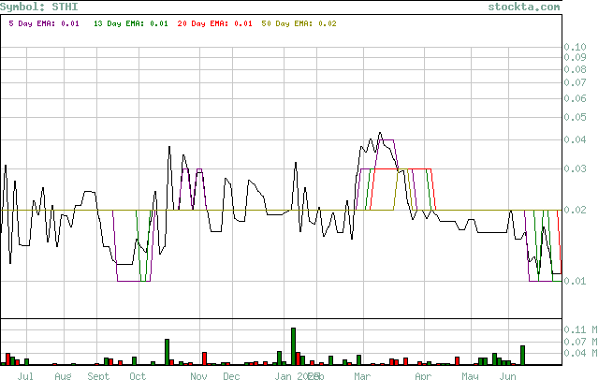Click the '0.07 M' volume axis label

580,342
